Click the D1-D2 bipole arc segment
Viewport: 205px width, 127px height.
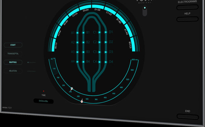click(98, 7)
